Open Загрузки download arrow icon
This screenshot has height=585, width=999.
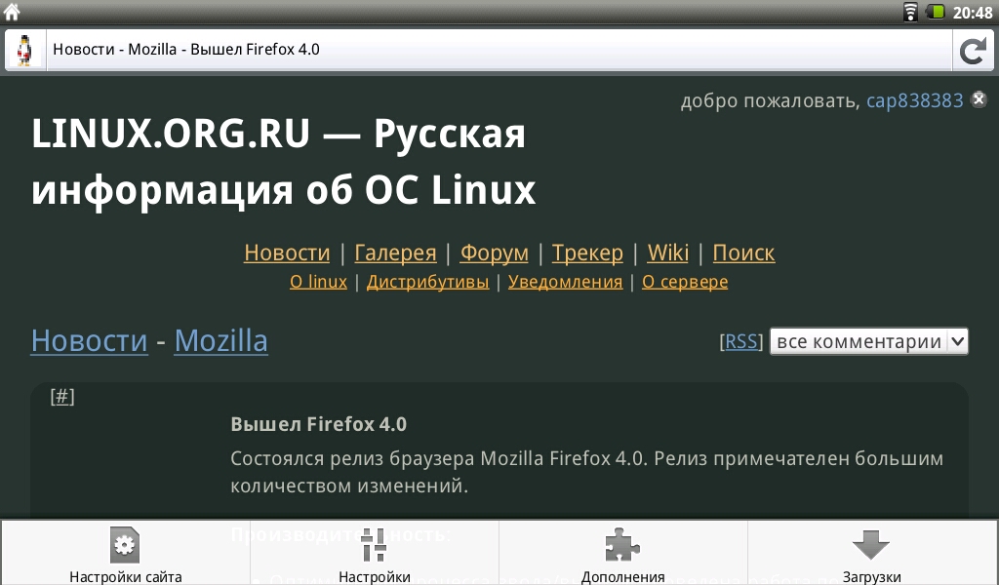pos(871,545)
